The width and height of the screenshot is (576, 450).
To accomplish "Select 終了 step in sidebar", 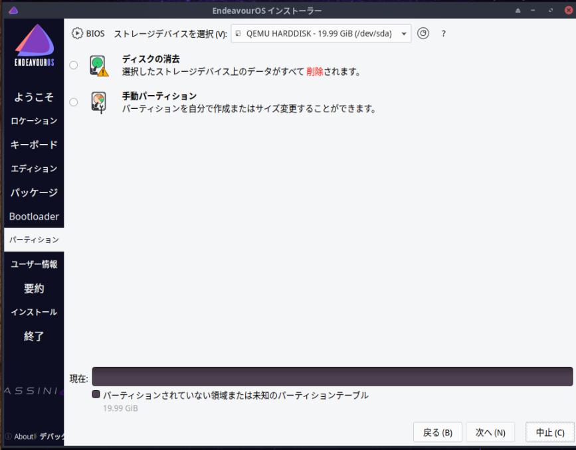I will [34, 336].
